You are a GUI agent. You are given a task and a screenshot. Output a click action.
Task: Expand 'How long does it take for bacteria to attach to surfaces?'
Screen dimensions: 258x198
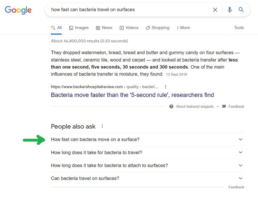(x=147, y=165)
